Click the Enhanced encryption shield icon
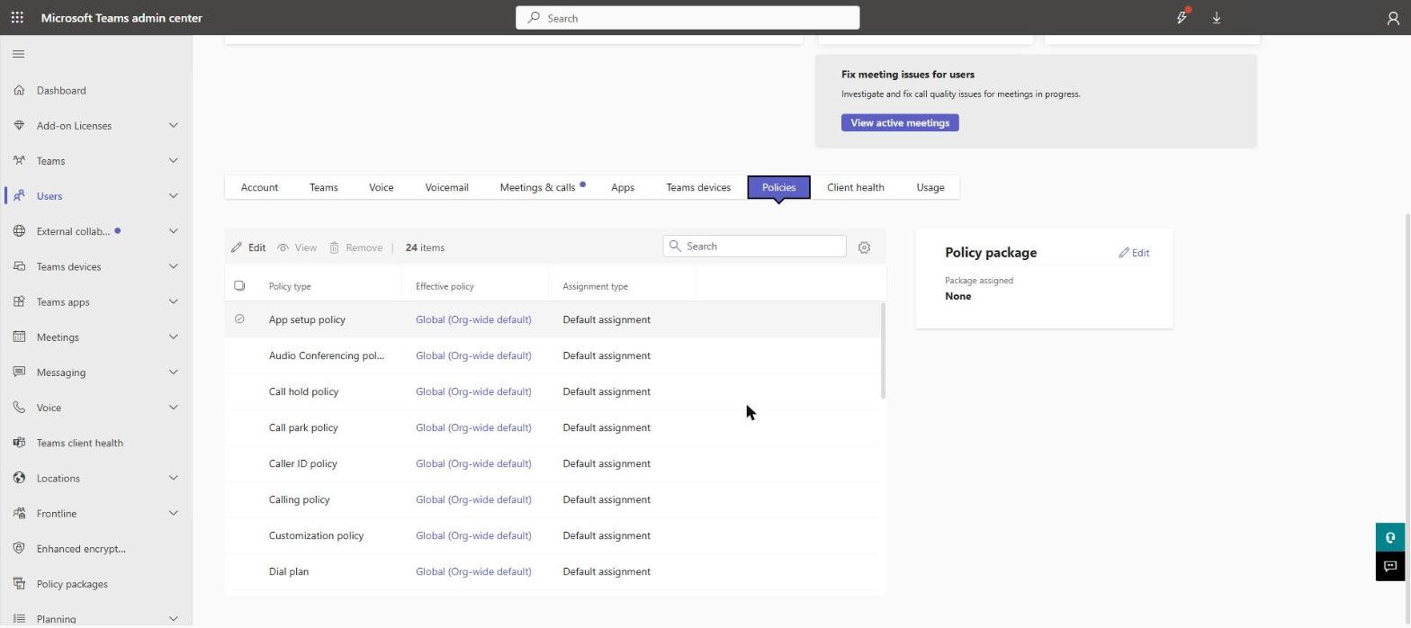The image size is (1411, 628). [19, 548]
